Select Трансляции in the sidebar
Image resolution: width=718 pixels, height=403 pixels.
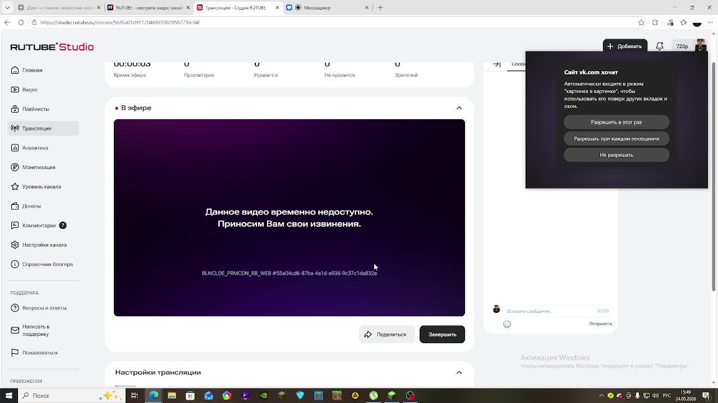[x=43, y=128]
